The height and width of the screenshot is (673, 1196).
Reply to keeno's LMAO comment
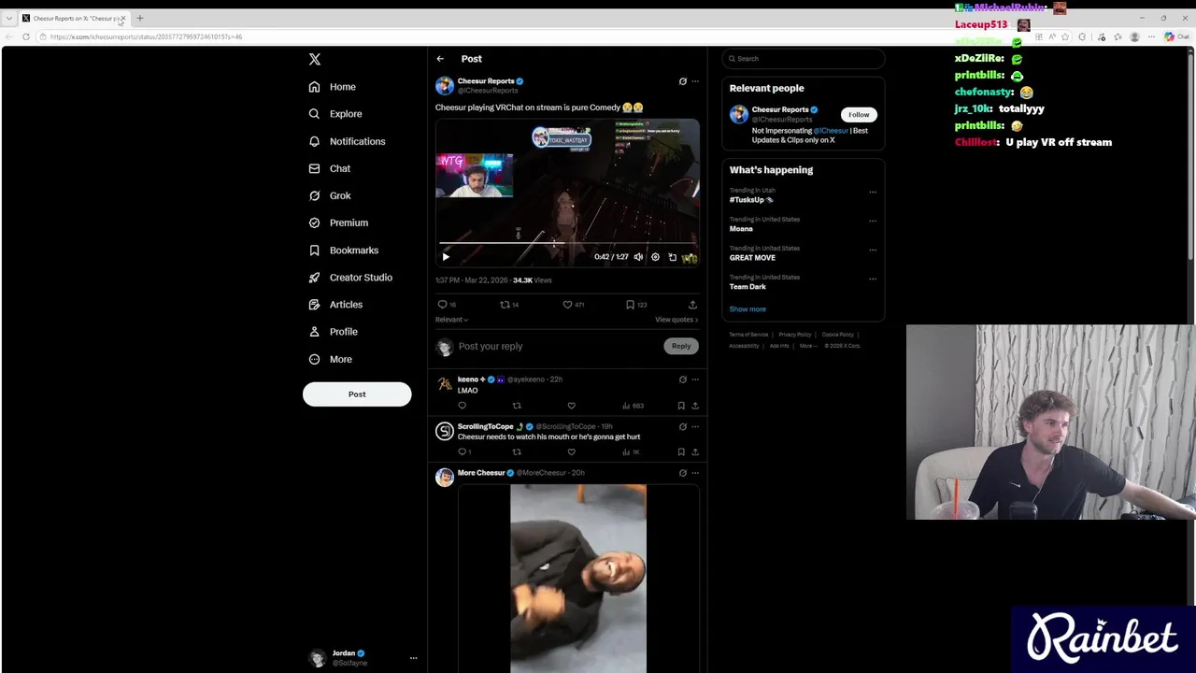[462, 406]
